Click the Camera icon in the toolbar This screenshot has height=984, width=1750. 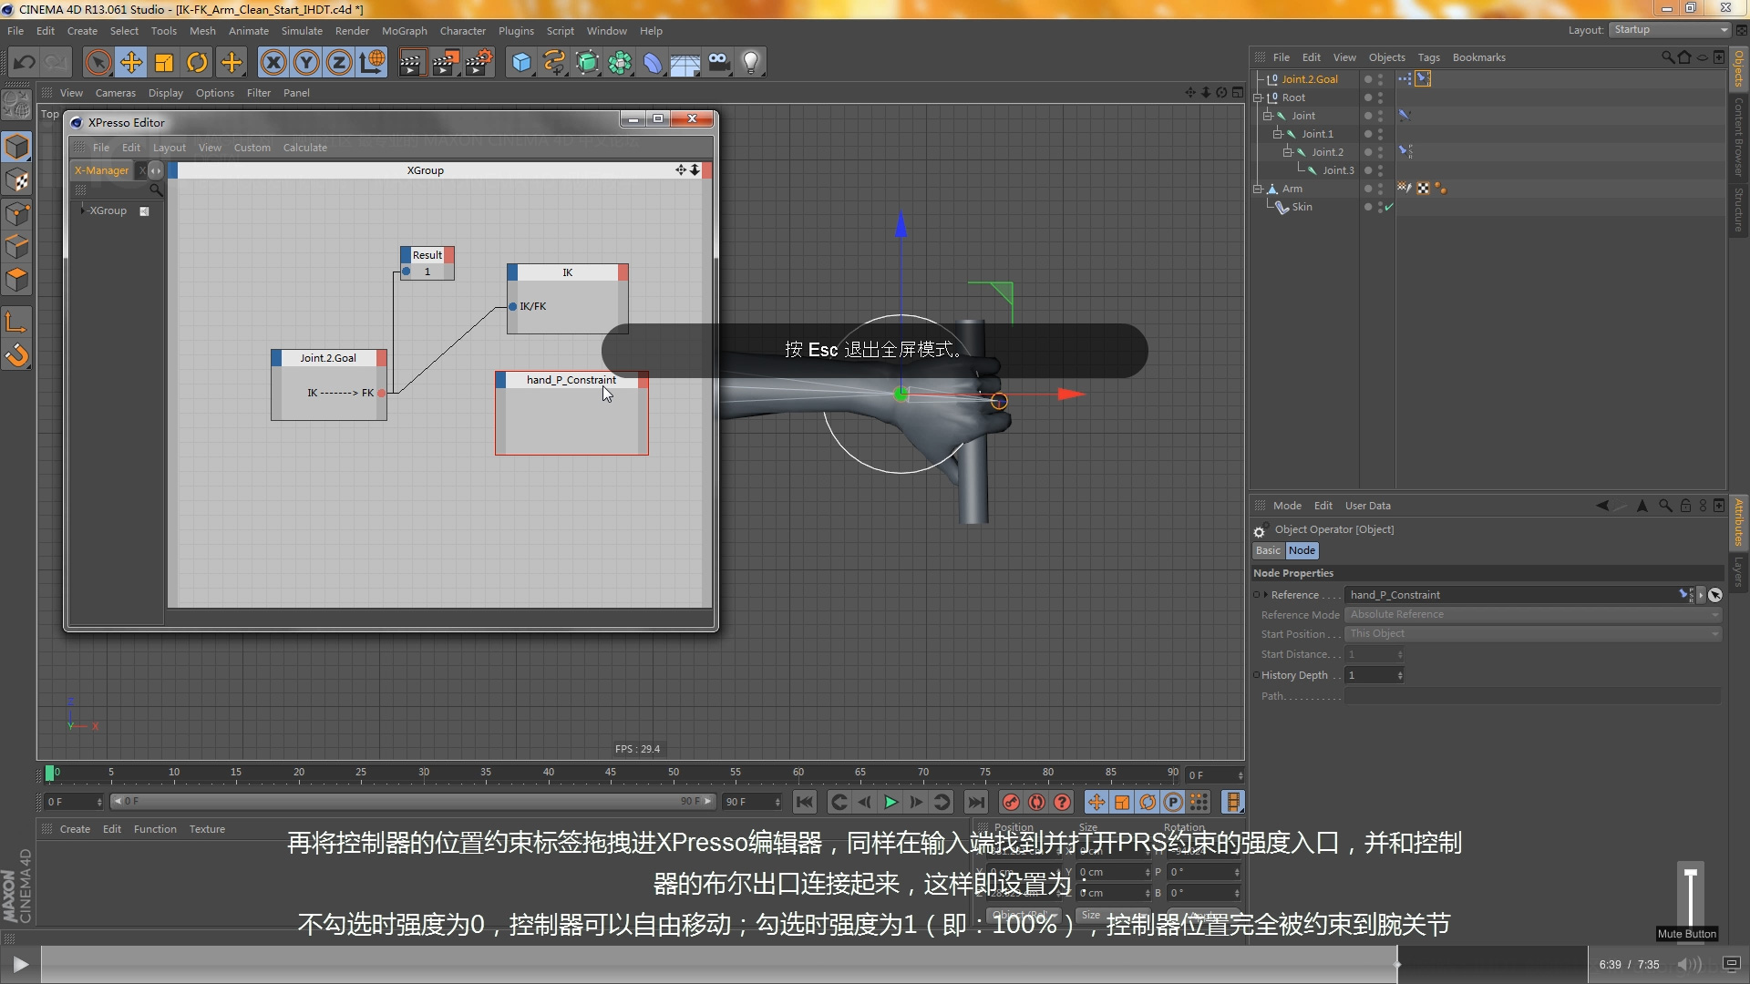click(719, 62)
